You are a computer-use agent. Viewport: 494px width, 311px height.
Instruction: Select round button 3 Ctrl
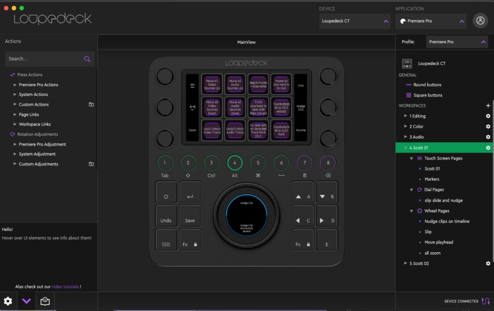(x=211, y=163)
